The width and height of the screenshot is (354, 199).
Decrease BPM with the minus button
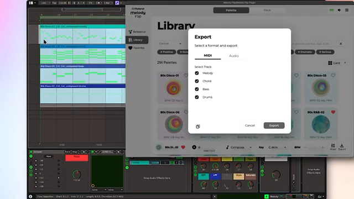pos(305,148)
